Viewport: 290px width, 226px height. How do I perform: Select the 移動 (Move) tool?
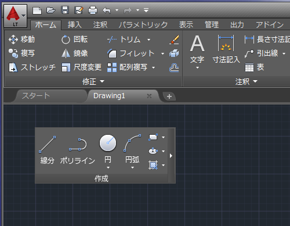click(x=21, y=40)
